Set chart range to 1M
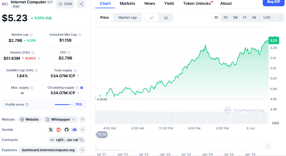 pos(235,18)
